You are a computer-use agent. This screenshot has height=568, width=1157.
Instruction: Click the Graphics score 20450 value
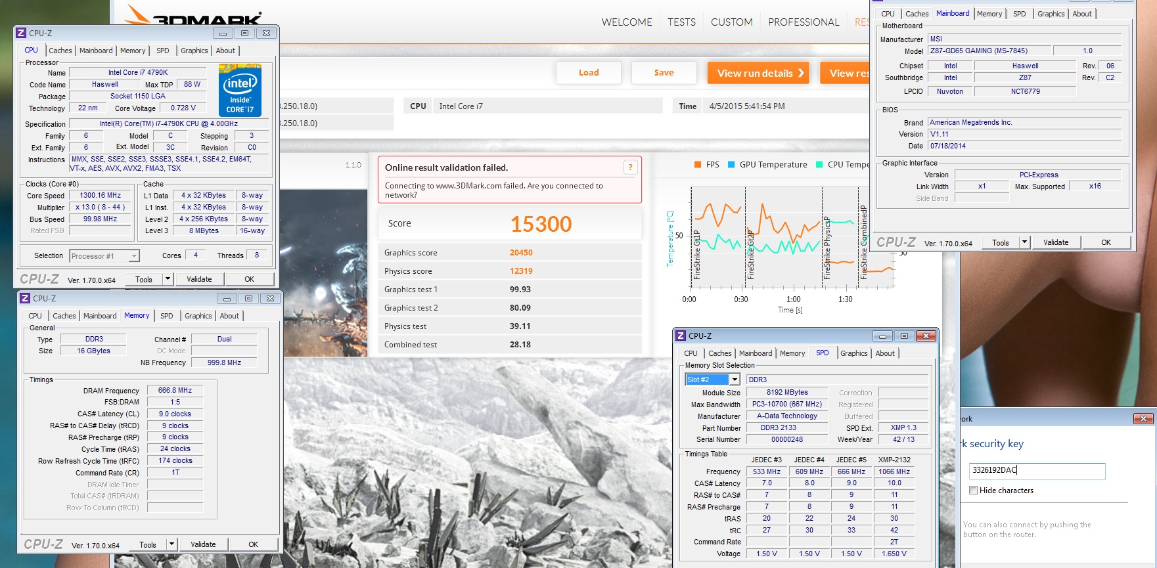click(x=521, y=253)
